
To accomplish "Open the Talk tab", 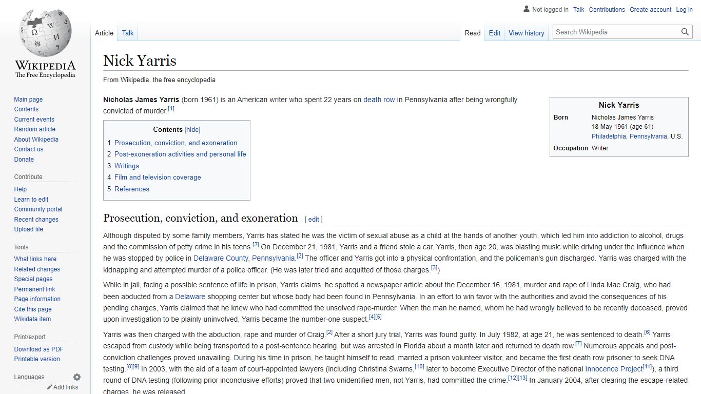I will (x=128, y=33).
